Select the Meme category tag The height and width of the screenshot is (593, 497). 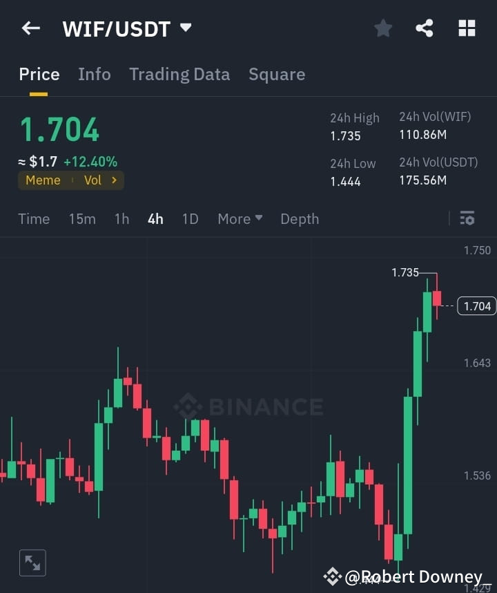(x=43, y=180)
